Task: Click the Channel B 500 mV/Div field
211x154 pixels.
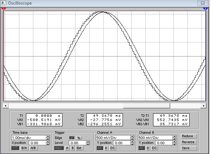Action: pyautogui.click(x=155, y=138)
